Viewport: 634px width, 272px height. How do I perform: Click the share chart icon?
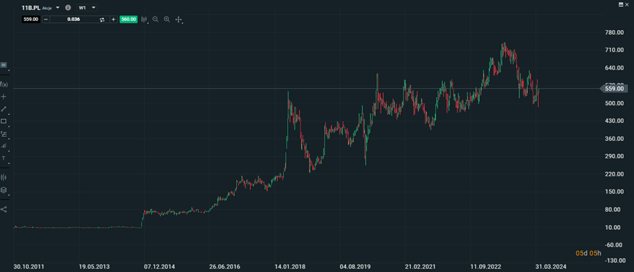(3, 209)
